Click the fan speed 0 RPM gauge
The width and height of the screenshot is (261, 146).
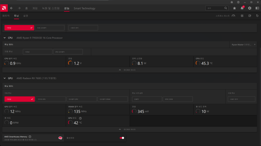coord(7,123)
